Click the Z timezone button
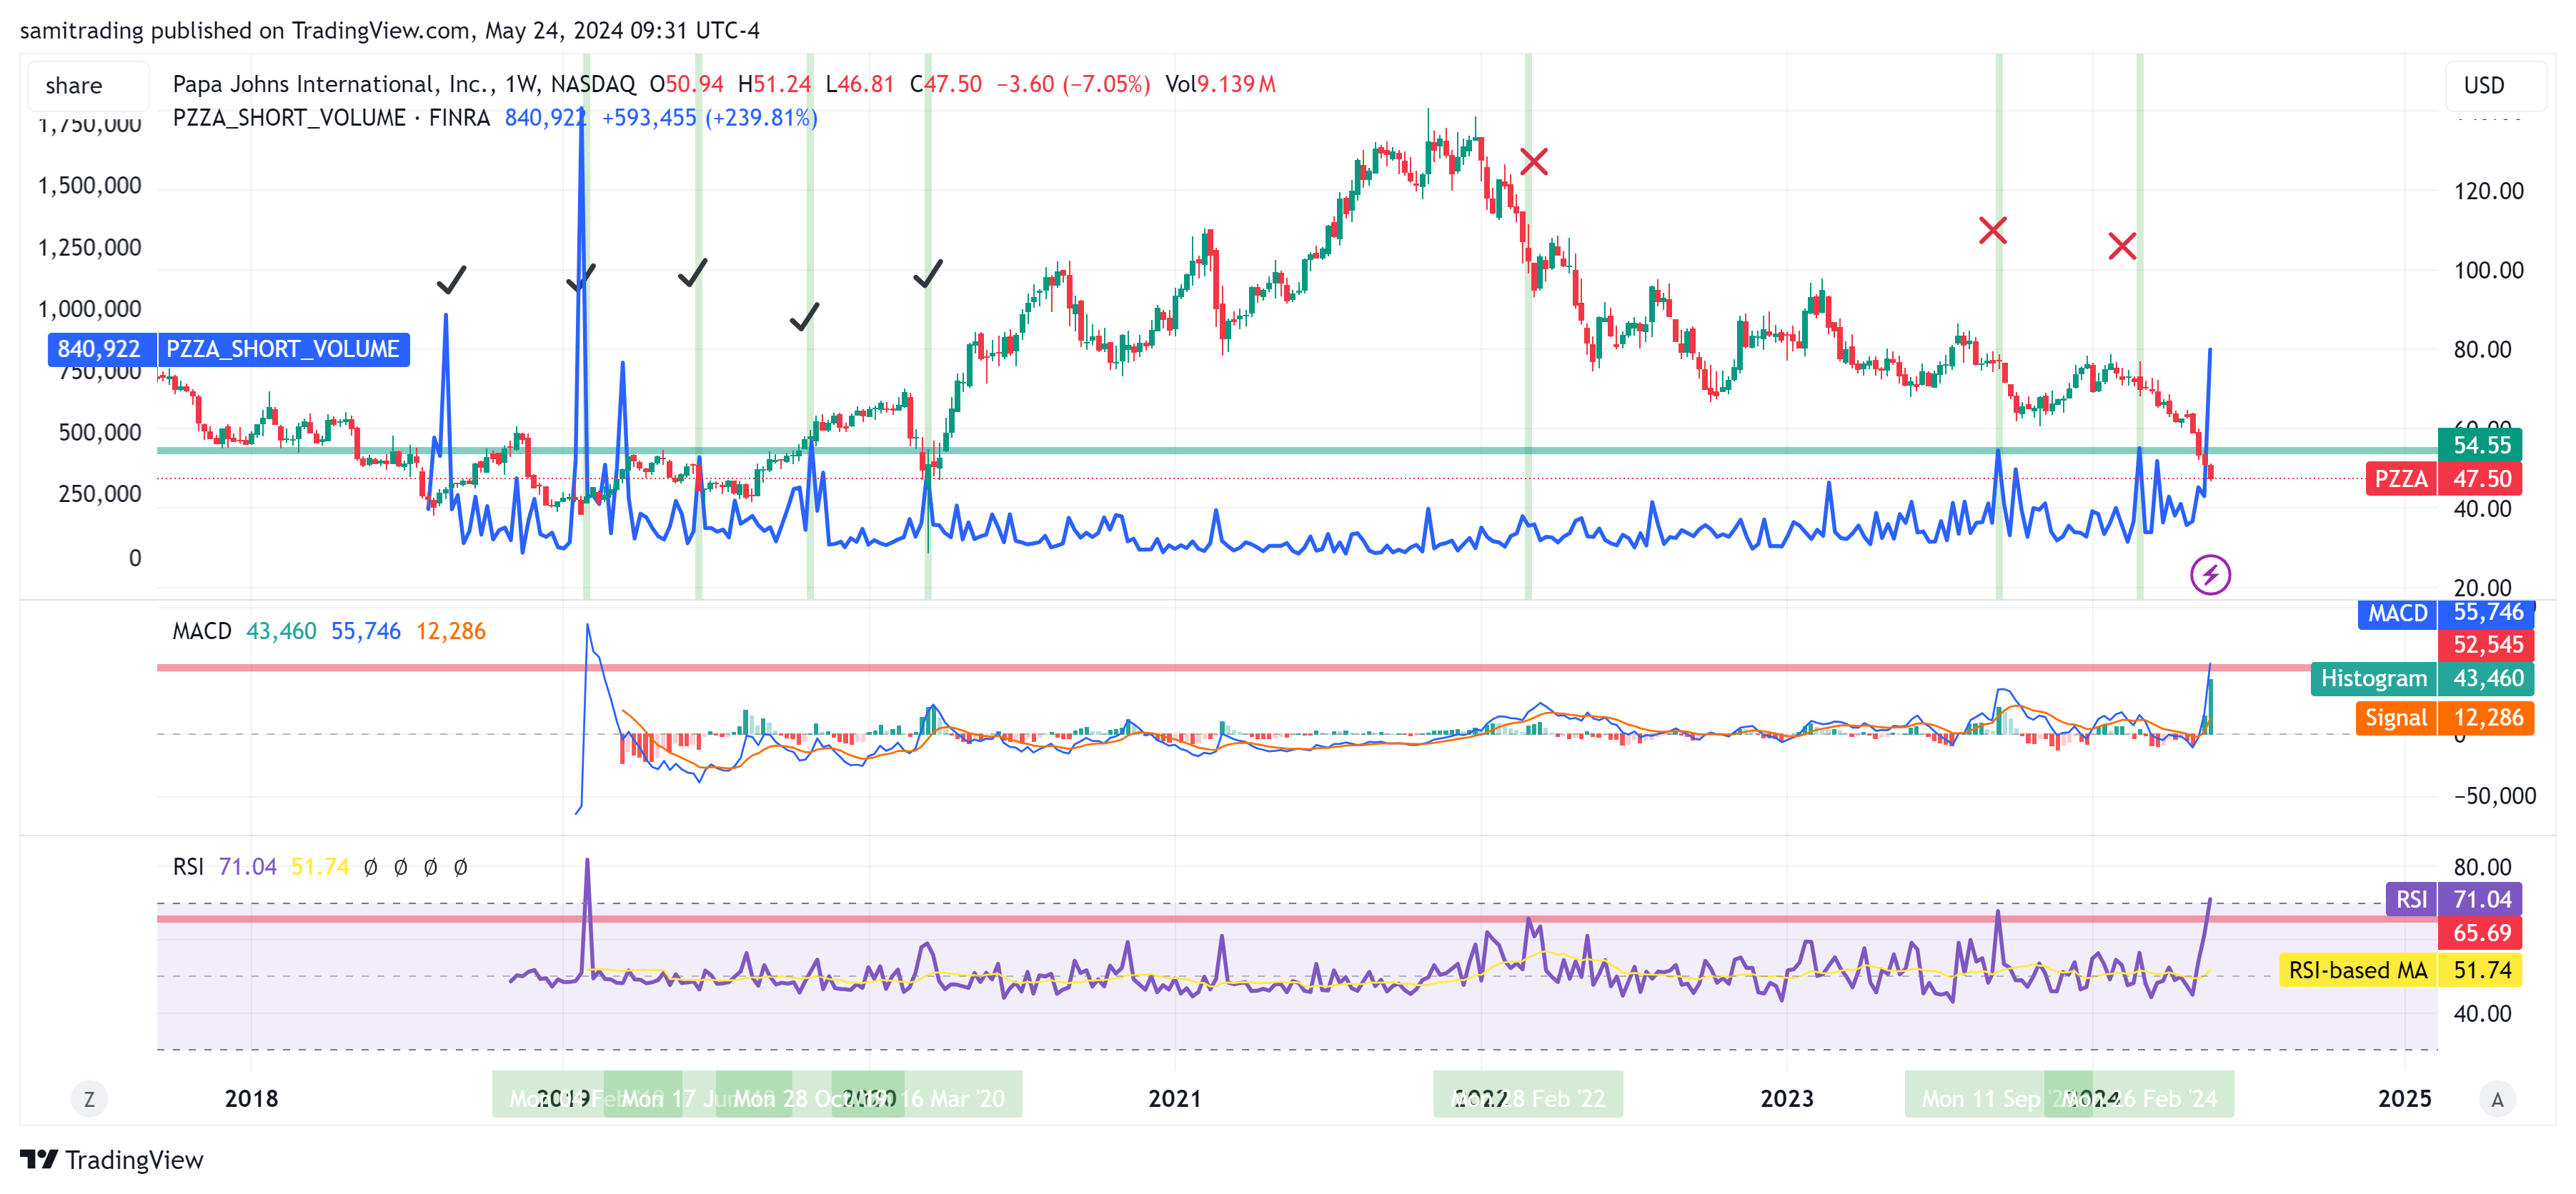This screenshot has height=1194, width=2576. point(89,1099)
